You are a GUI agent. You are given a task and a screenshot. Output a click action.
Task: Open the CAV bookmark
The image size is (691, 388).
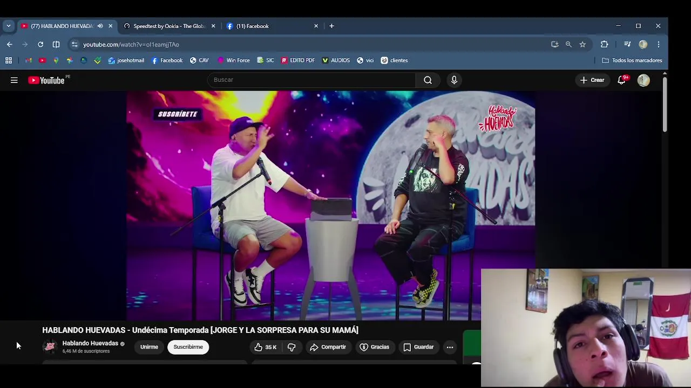[199, 60]
